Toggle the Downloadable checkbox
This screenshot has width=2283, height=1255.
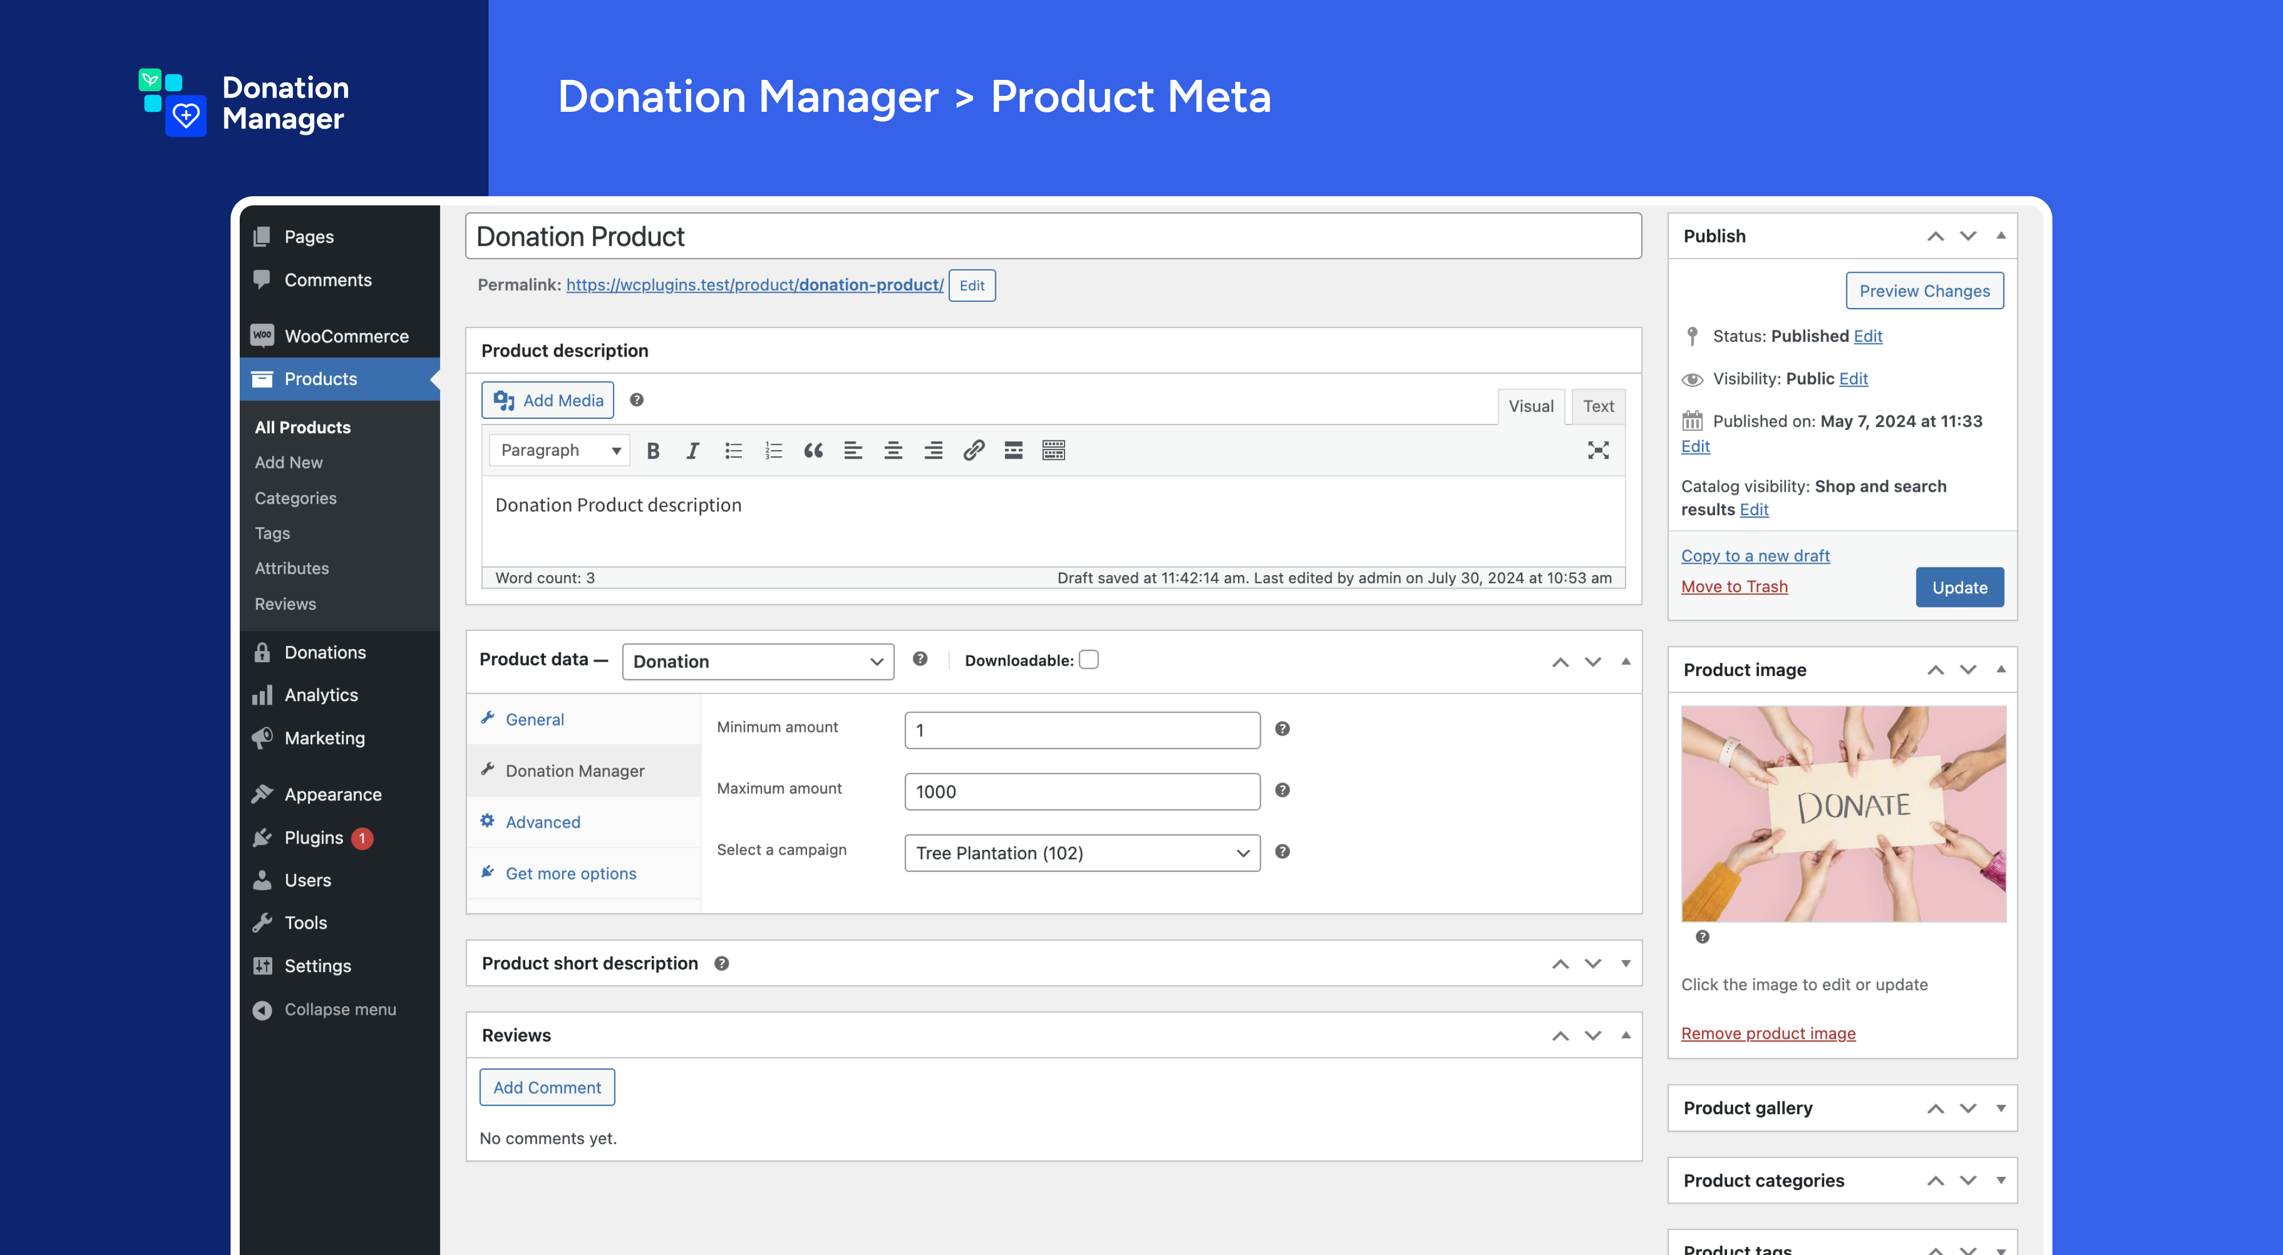point(1088,660)
